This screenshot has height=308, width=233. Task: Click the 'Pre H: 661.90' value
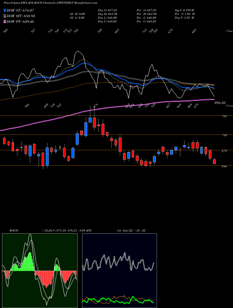146,14
